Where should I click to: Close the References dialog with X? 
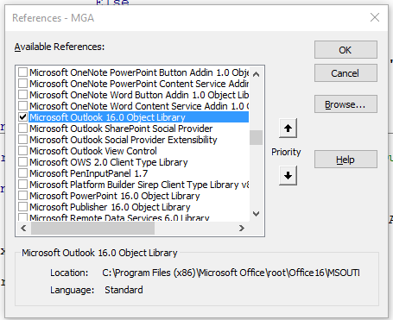pos(375,17)
